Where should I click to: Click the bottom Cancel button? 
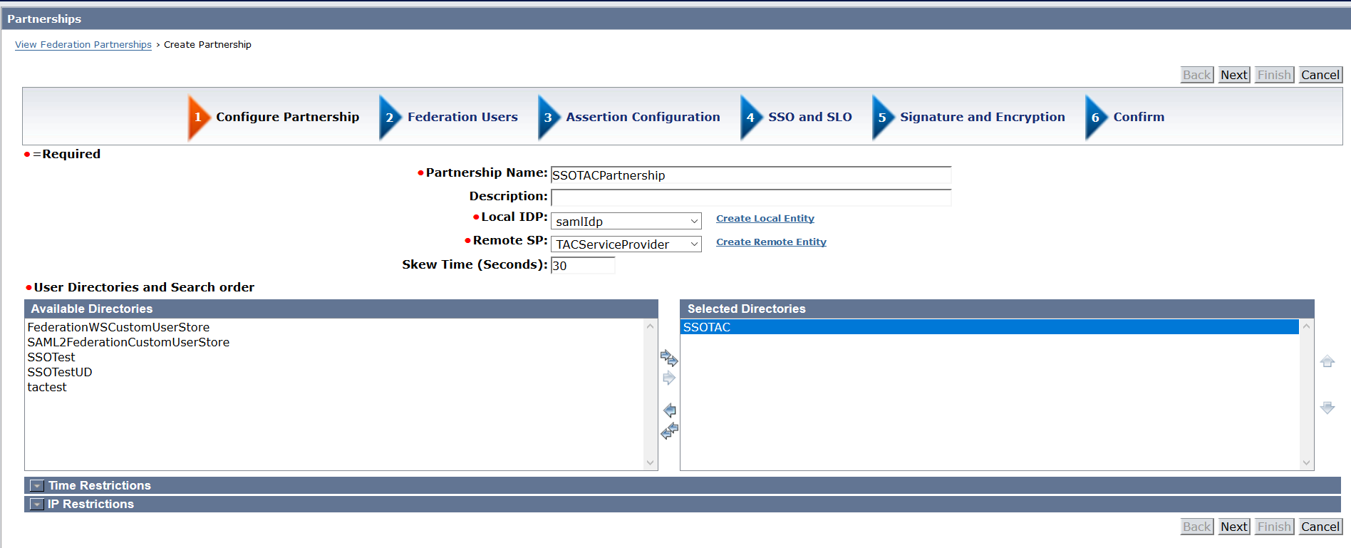[1320, 527]
